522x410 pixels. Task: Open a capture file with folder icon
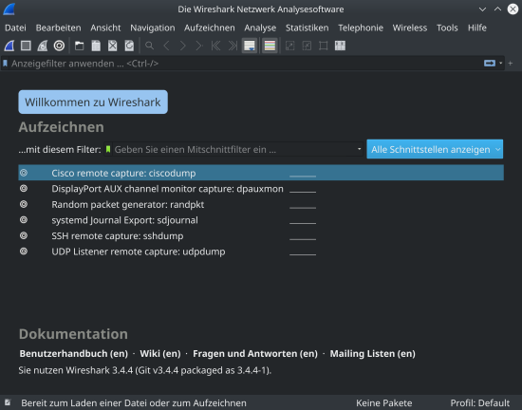[79, 46]
